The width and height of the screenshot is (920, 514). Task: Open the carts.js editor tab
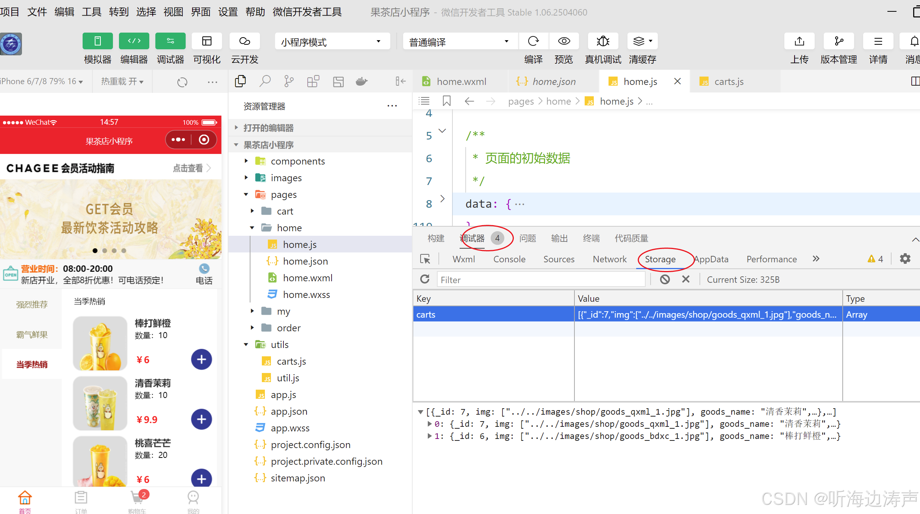click(728, 81)
